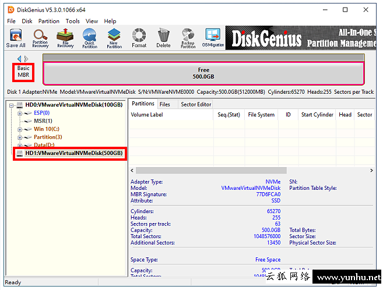Click ESP(0) partition icon
The height and width of the screenshot is (290, 383).
[29, 113]
